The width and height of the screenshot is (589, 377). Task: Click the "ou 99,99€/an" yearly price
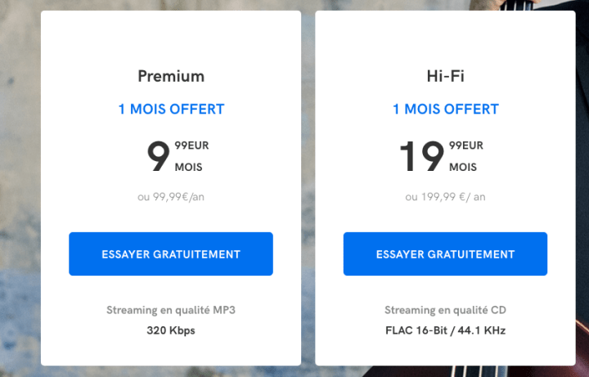170,196
